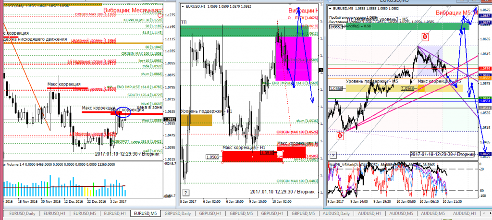Image resolution: width=492 pixels, height=220 pixels.
Task: Open GBPUSD,H1 tab right after GBPUSD,Daily
Action: click(x=210, y=213)
